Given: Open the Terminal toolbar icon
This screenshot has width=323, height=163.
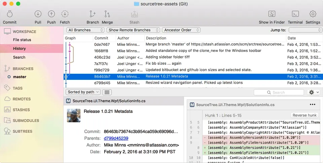Looking at the screenshot, I should (x=295, y=14).
